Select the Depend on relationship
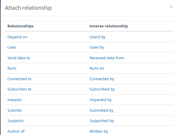This screenshot has height=135, width=176. pyautogui.click(x=17, y=37)
